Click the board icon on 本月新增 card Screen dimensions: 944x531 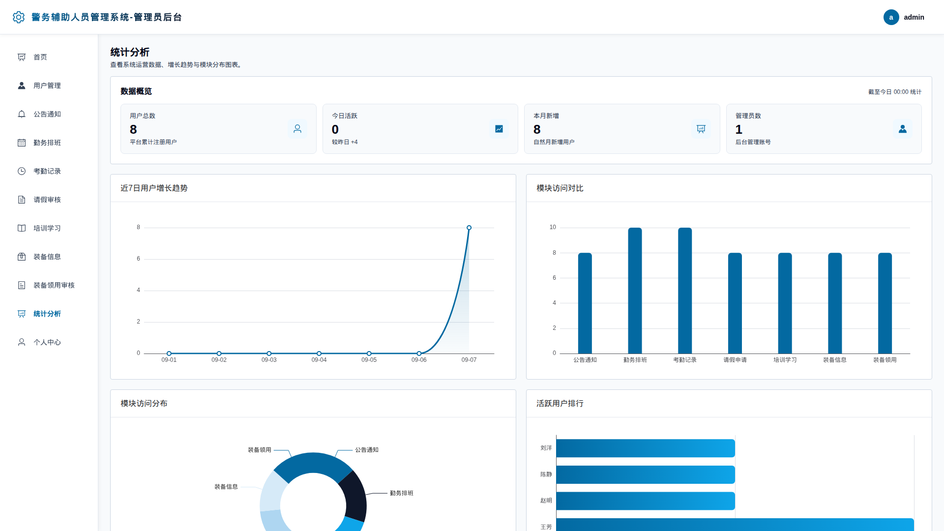coord(701,129)
